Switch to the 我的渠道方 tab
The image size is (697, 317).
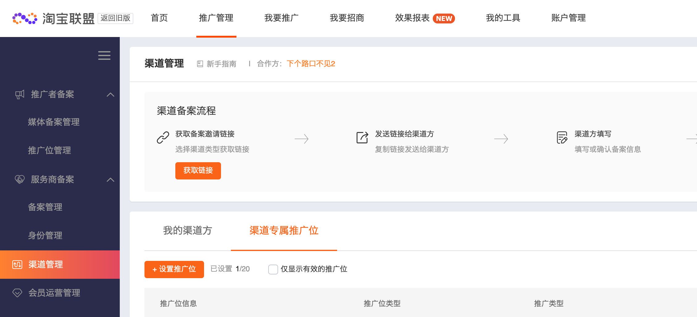point(187,231)
